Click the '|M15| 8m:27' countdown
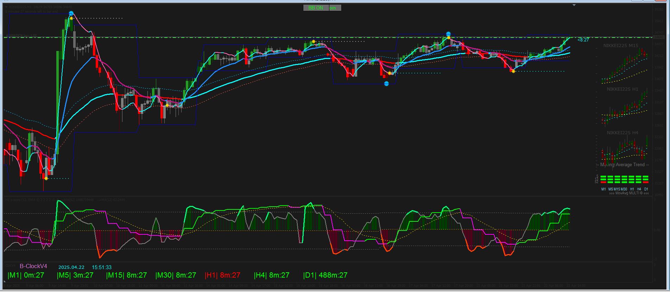Image resolution: width=670 pixels, height=292 pixels. coord(126,275)
